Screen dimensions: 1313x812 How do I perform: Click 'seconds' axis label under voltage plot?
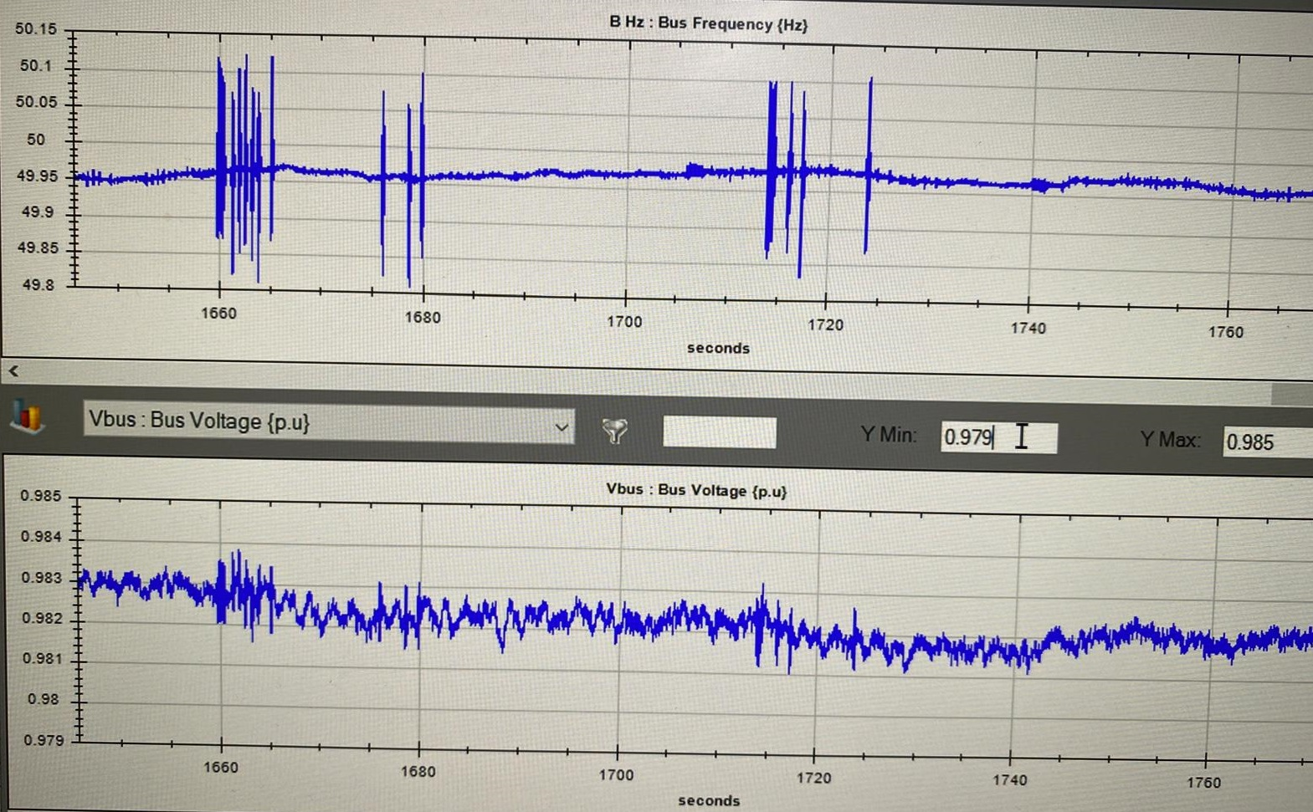pos(709,800)
